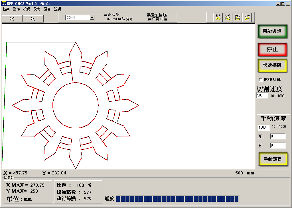Image resolution: width=292 pixels, height=208 pixels.
Task: Close the EPP_CNC3 window
Action: (x=288, y=3)
